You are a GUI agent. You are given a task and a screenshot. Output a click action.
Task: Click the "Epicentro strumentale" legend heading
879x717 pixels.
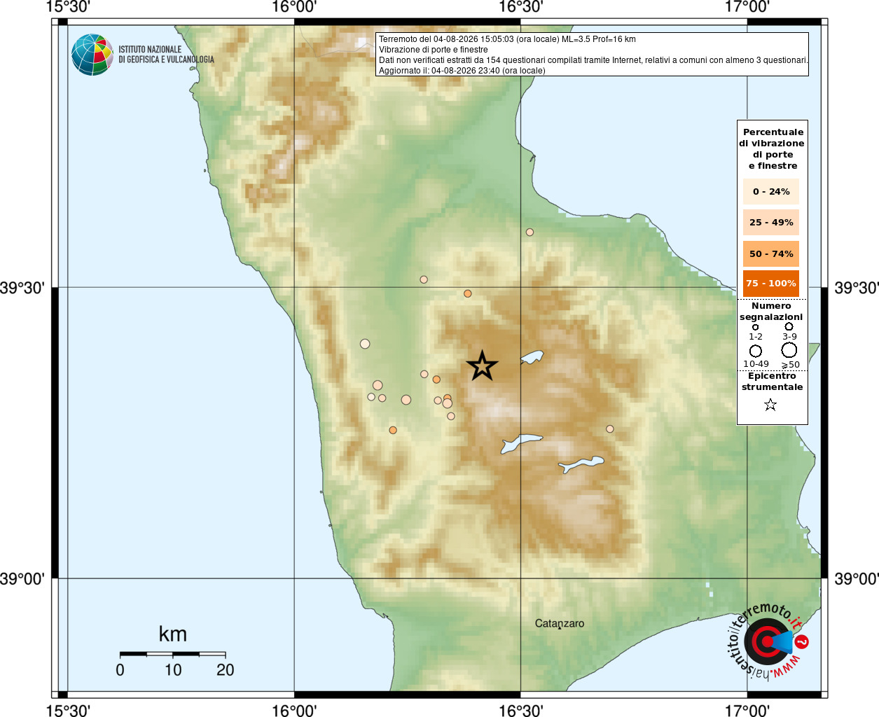coord(772,382)
